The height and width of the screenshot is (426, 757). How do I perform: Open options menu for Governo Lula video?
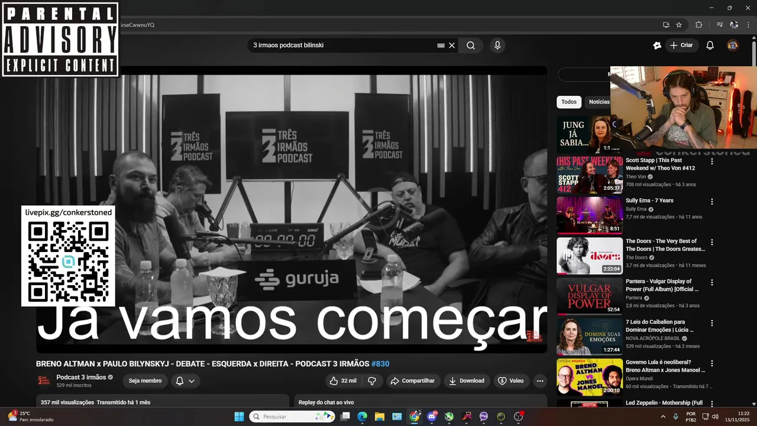(x=712, y=363)
